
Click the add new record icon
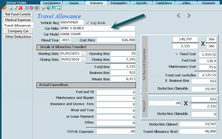click(x=11, y=8)
